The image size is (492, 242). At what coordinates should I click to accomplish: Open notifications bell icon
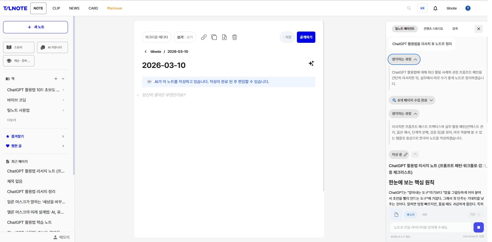(435, 8)
